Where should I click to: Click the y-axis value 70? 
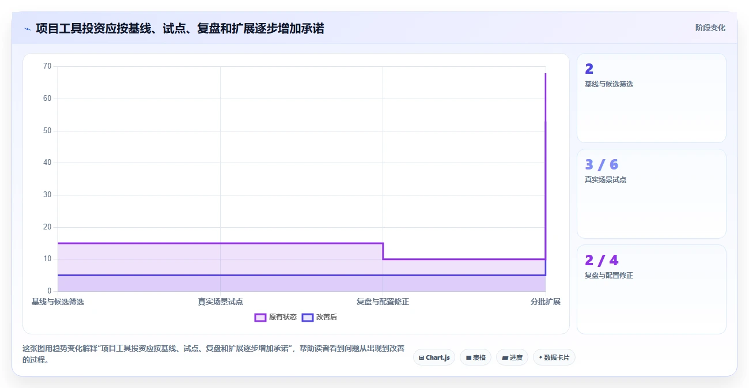[x=47, y=66]
